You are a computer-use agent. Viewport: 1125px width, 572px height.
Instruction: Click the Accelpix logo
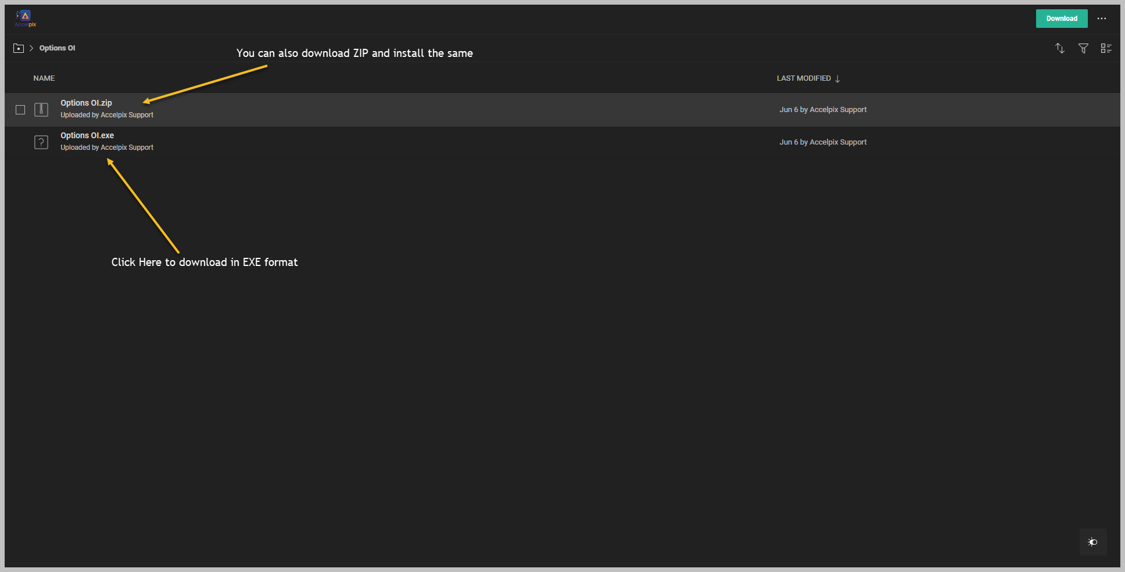(25, 18)
